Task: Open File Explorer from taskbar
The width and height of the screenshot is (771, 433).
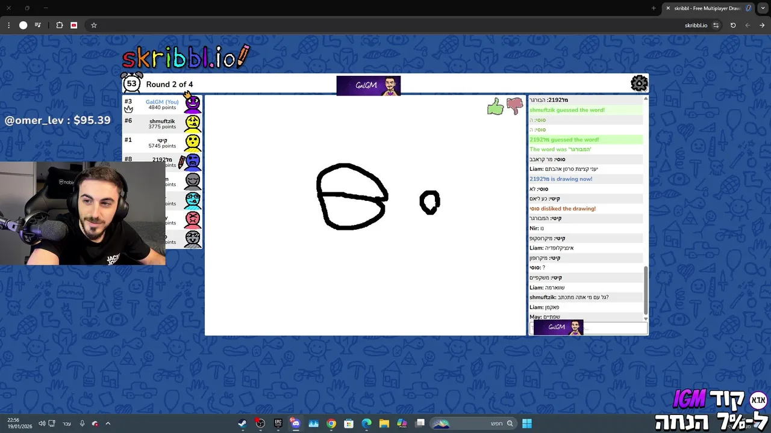Action: 384,423
